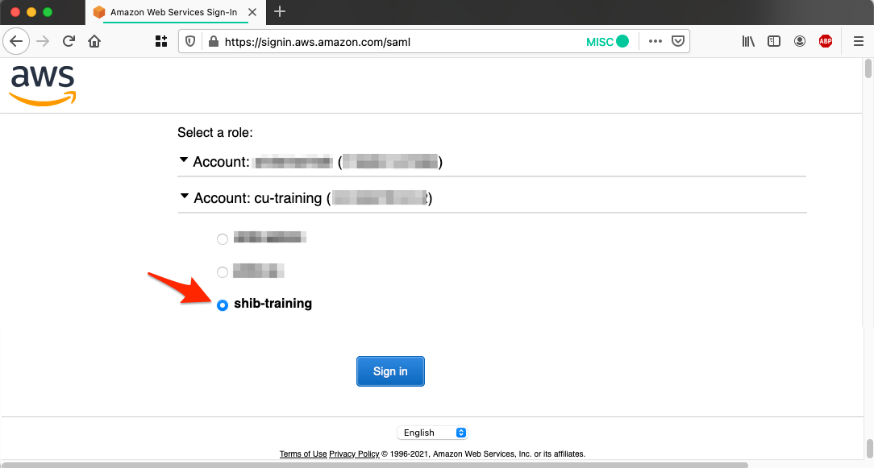Click the Select a role: text
874x468 pixels.
coord(215,133)
